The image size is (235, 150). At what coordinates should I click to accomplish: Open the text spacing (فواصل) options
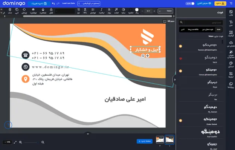tap(93, 11)
